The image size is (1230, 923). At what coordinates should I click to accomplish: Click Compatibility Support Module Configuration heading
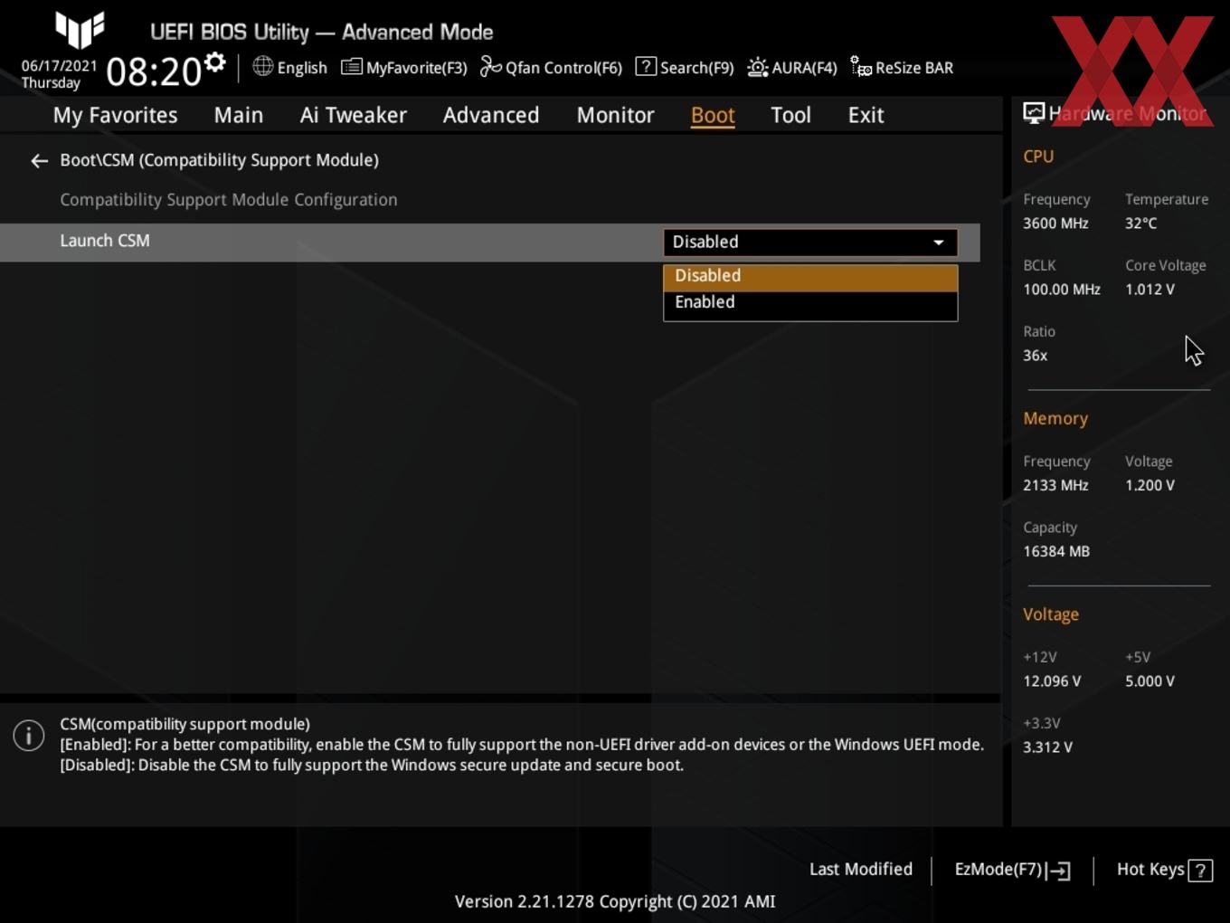(x=229, y=200)
